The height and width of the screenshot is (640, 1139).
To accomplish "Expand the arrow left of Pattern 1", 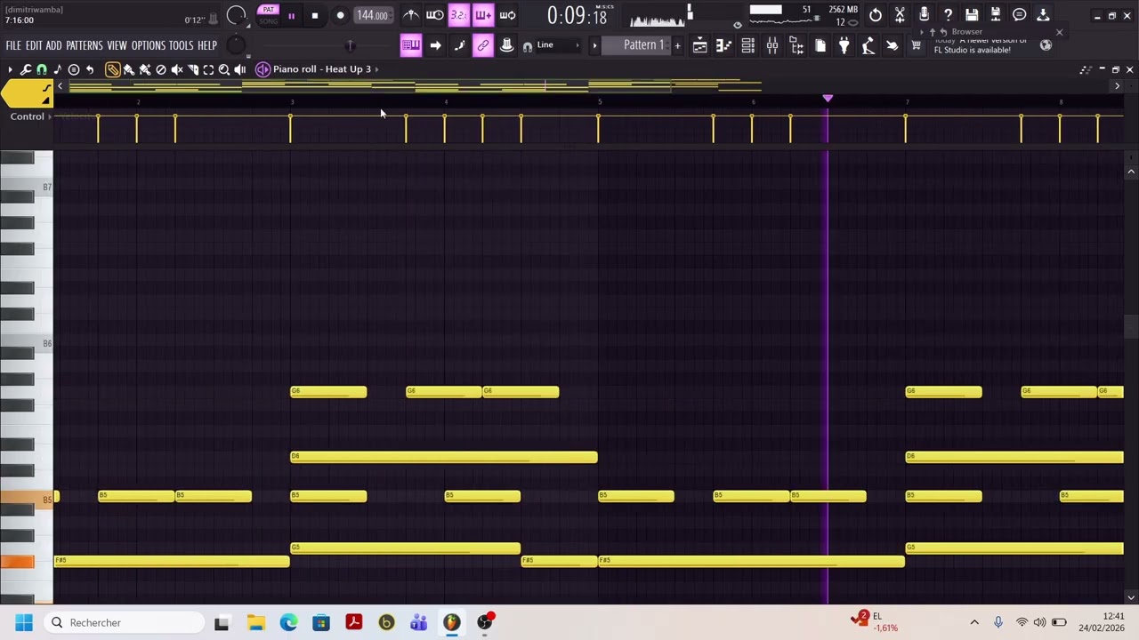I will 594,45.
